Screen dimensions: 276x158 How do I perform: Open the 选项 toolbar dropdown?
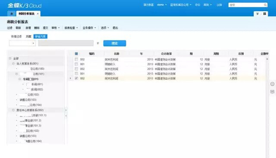pos(105,28)
